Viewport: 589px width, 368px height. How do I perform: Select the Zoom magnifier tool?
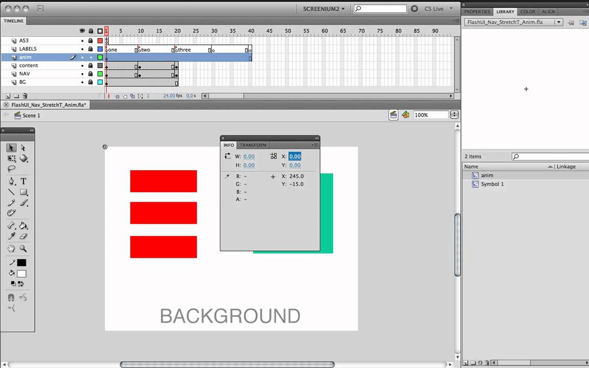(24, 248)
